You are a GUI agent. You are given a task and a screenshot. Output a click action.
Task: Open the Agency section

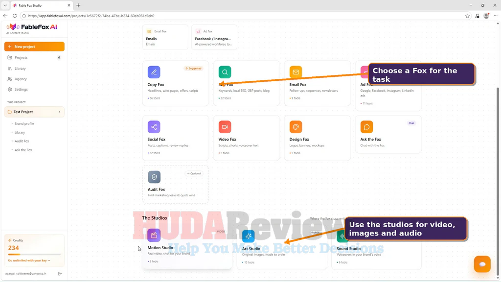pyautogui.click(x=34, y=79)
